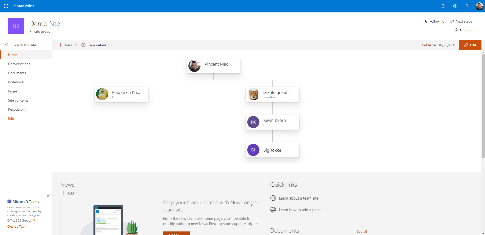This screenshot has height=235, width=485.
Task: Select Gianluigi Buf... name in org chart
Action: pyautogui.click(x=277, y=92)
